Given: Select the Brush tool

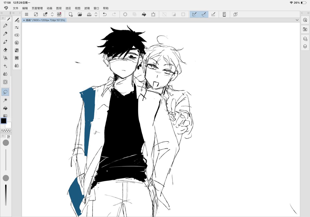Looking at the screenshot, I should [5, 42].
